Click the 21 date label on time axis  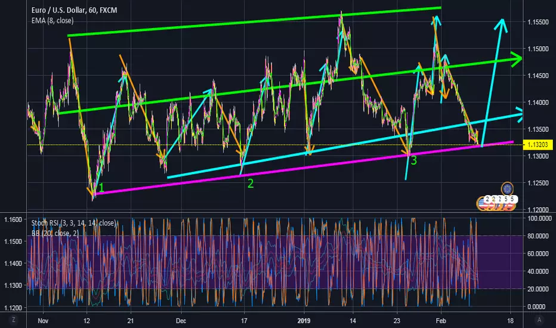point(131,321)
